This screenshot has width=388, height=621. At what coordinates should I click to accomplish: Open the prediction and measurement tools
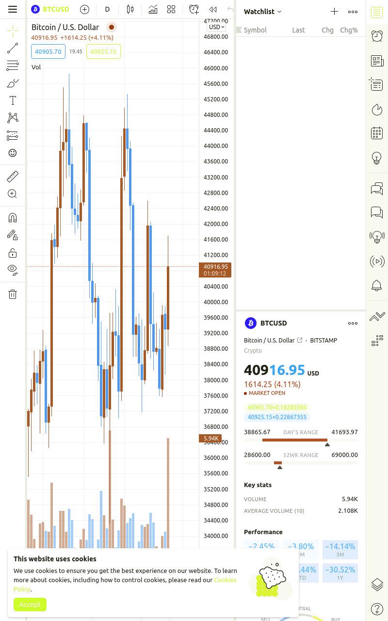tap(13, 135)
